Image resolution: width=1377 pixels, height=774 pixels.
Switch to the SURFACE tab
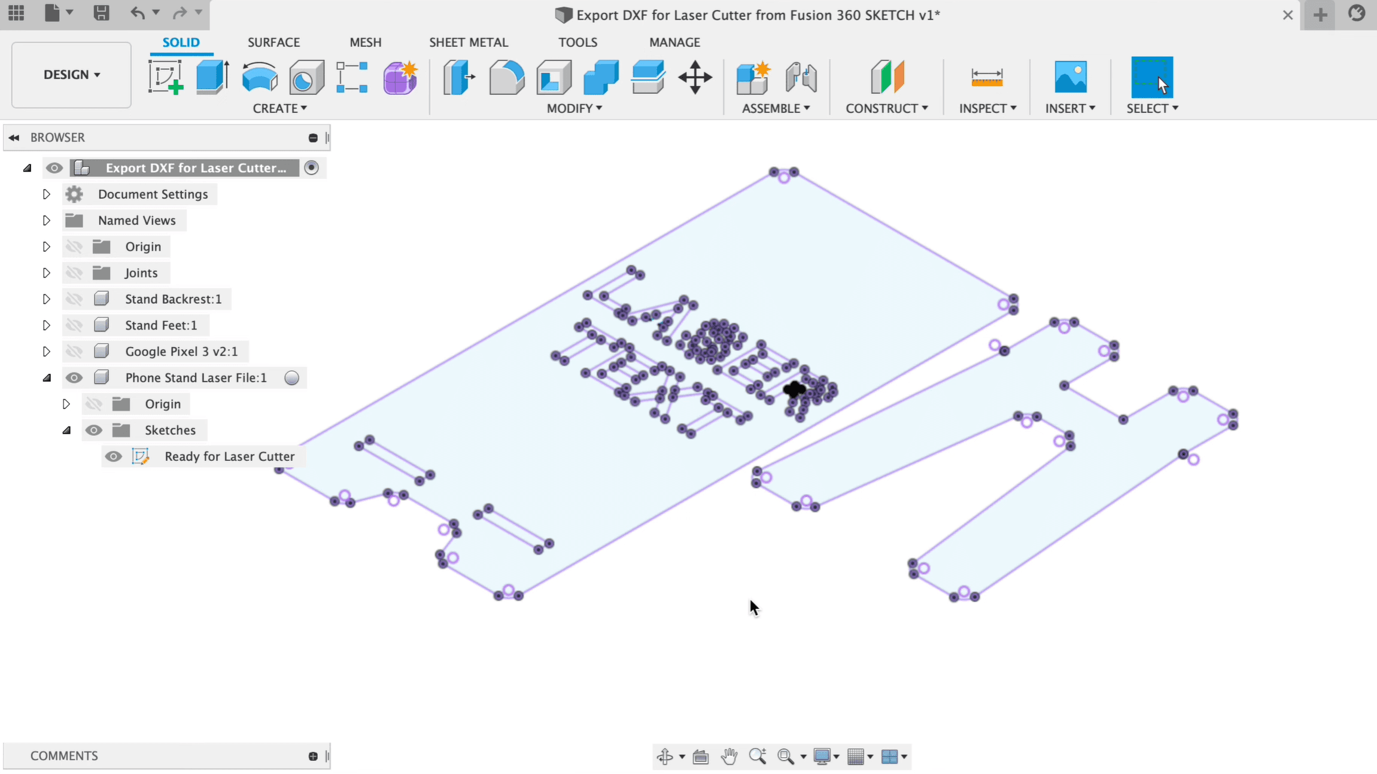click(273, 42)
